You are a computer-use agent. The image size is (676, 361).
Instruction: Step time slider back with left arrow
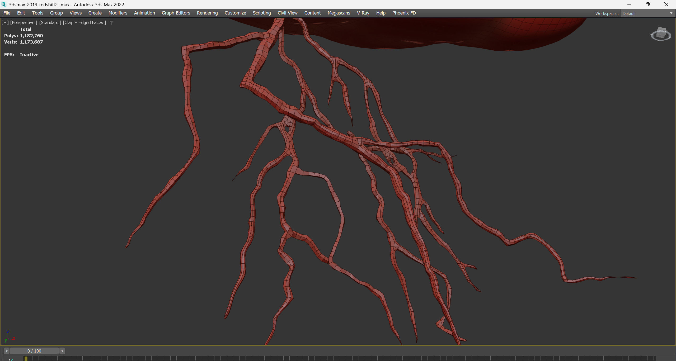(x=7, y=351)
